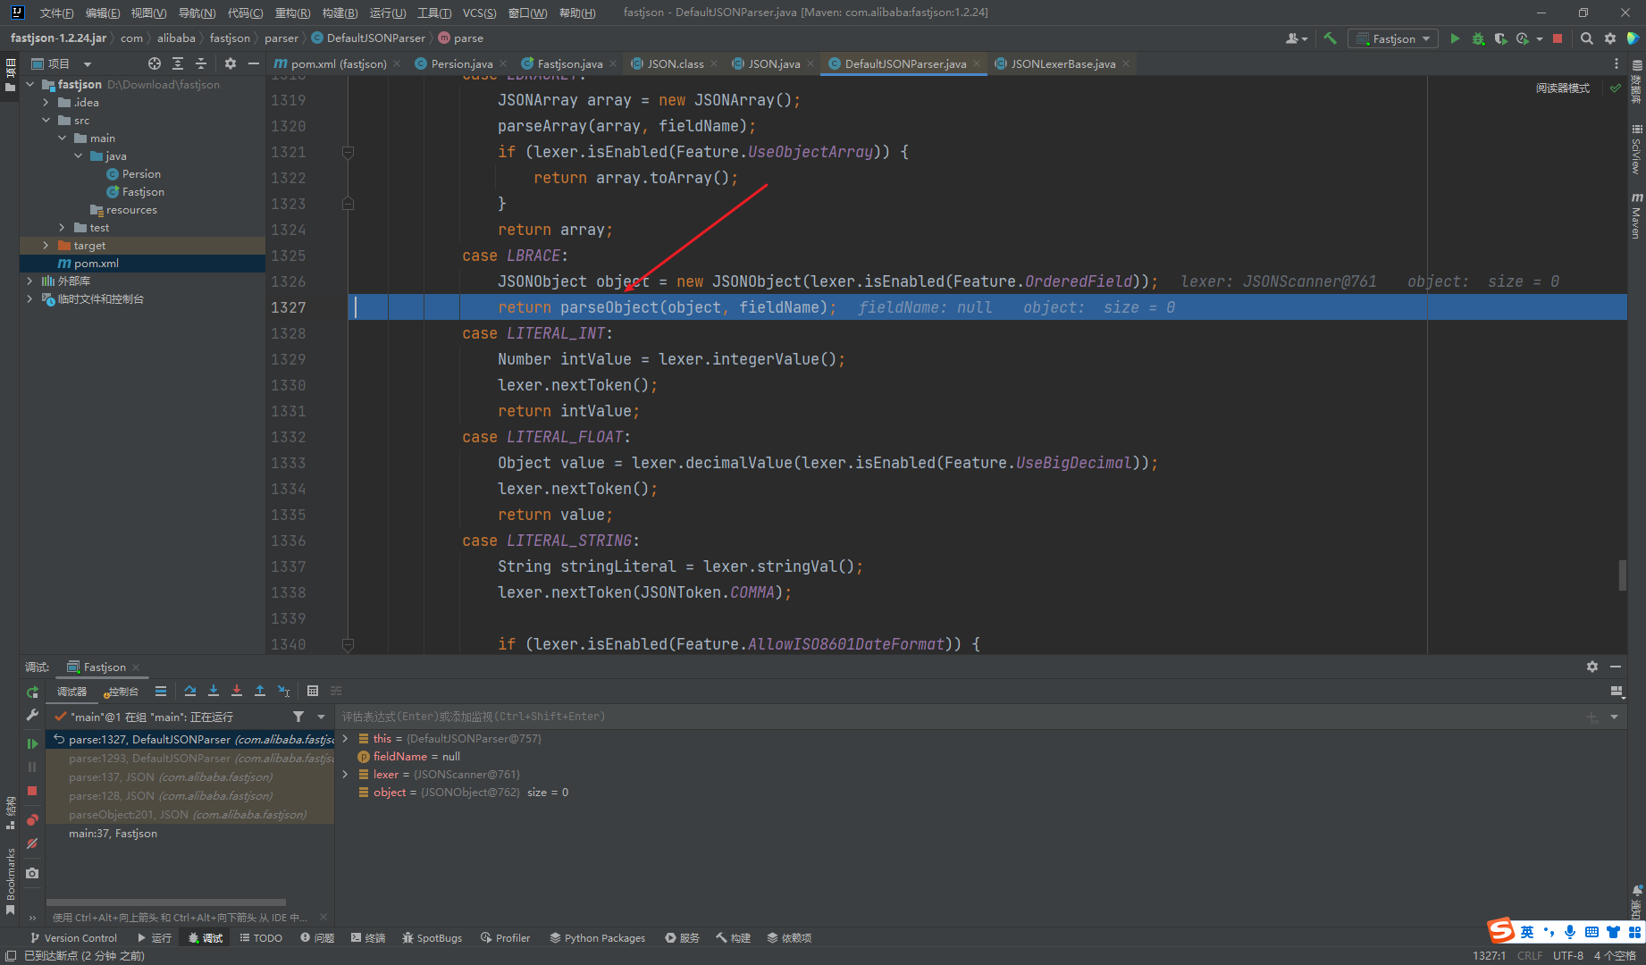This screenshot has width=1646, height=965.
Task: Click Run to Cursor icon
Action: pyautogui.click(x=283, y=691)
